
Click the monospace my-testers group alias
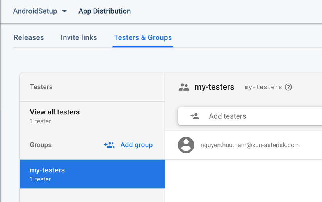click(263, 87)
